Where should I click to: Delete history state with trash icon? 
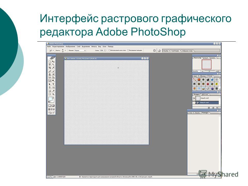pos(217,107)
